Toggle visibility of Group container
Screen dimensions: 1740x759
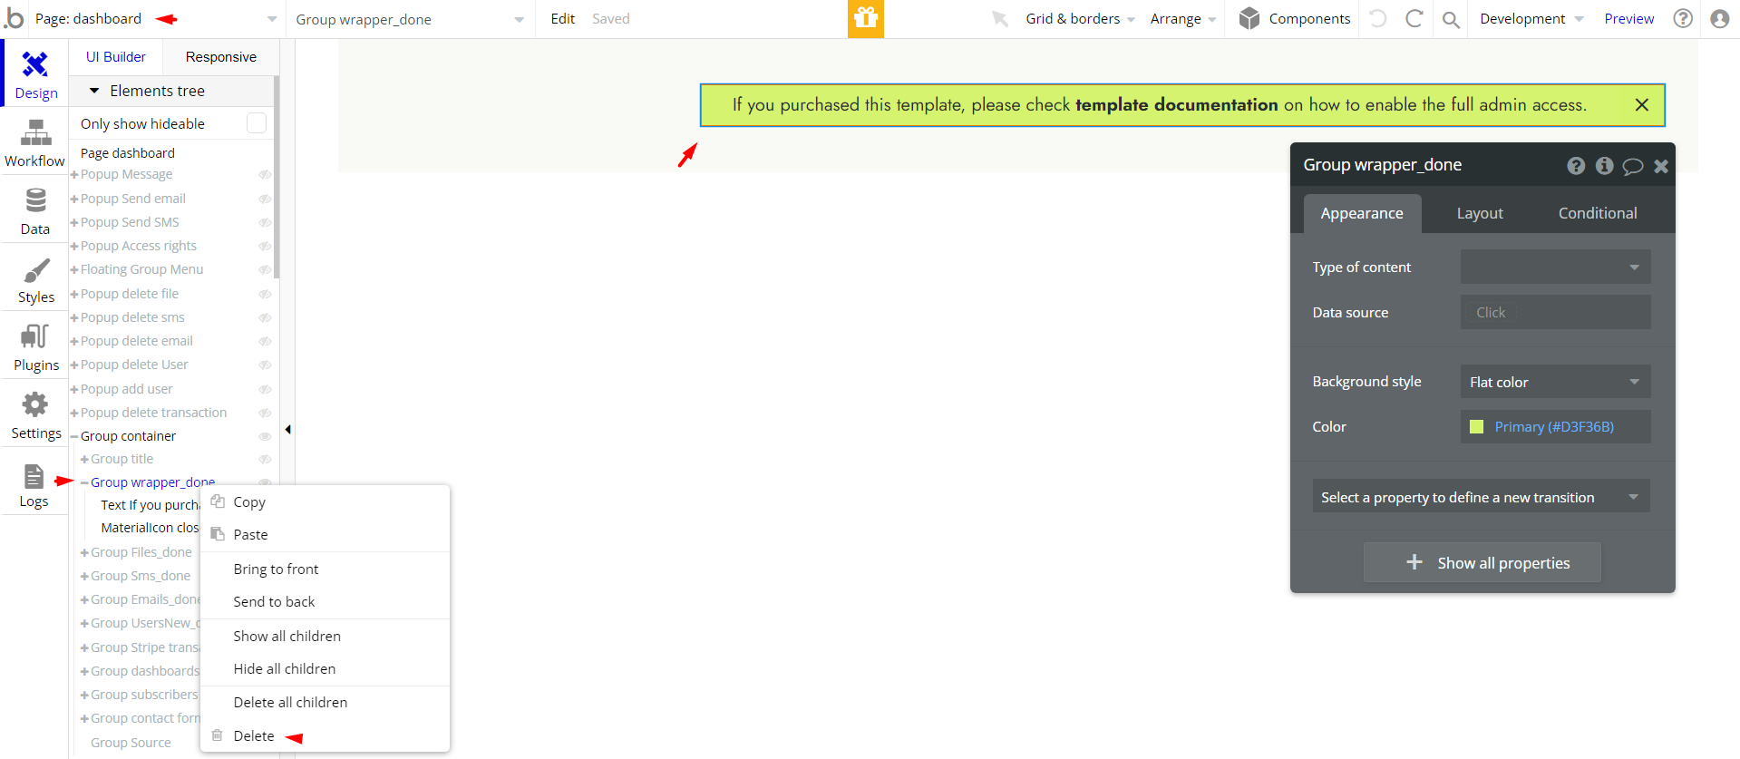[x=265, y=436]
